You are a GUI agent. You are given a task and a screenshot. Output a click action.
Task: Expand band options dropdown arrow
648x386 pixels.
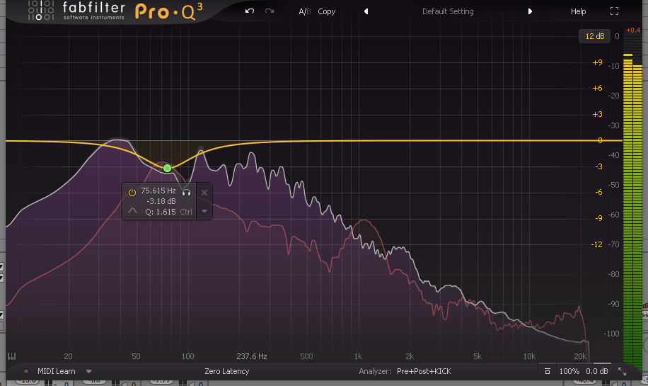pyautogui.click(x=204, y=211)
